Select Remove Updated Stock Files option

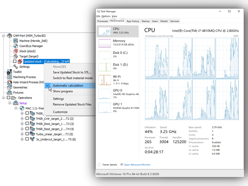[x=72, y=104]
